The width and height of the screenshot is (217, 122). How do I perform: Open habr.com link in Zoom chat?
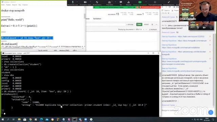point(191,37)
